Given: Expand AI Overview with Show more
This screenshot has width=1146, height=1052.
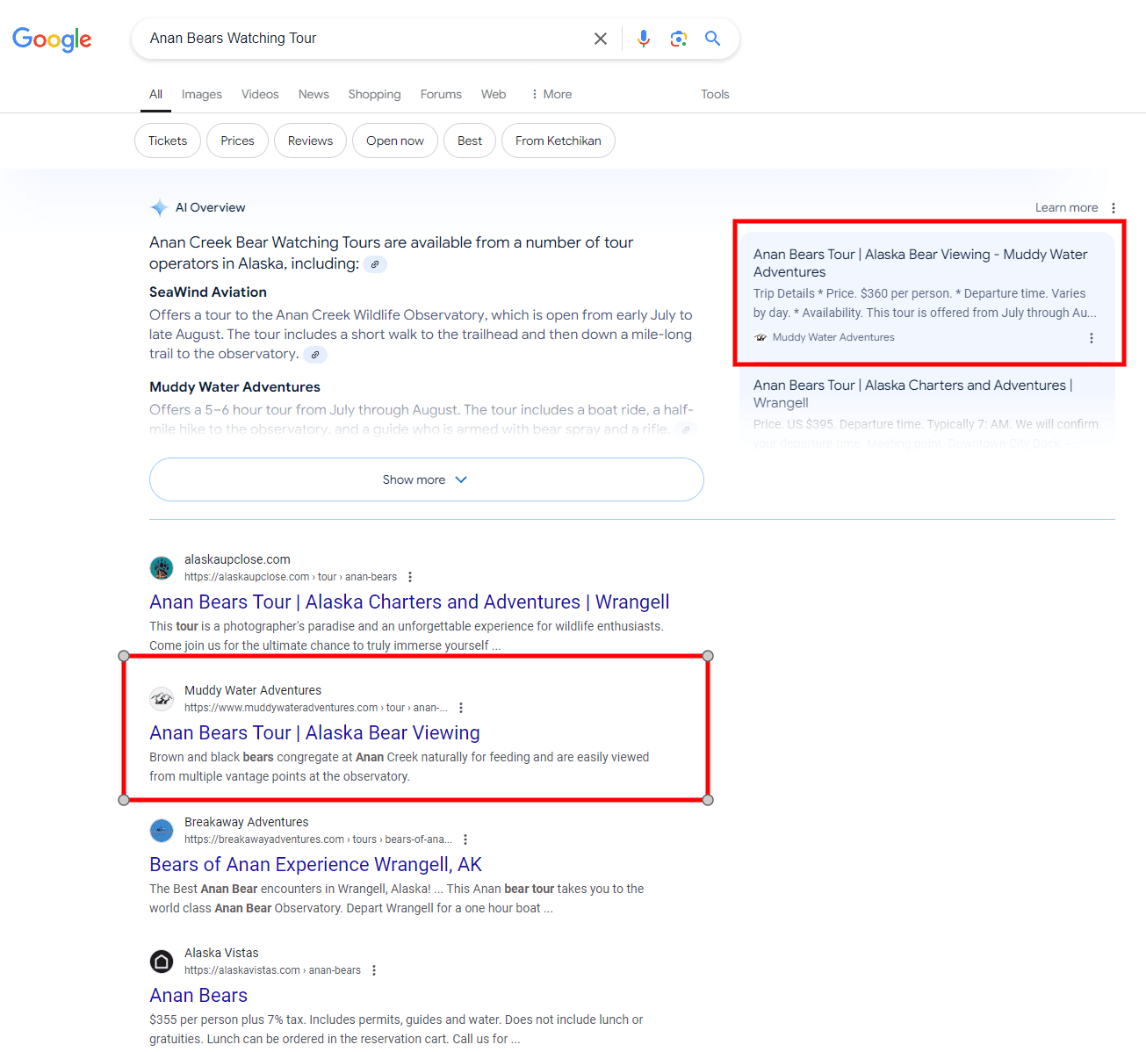Looking at the screenshot, I should (427, 479).
